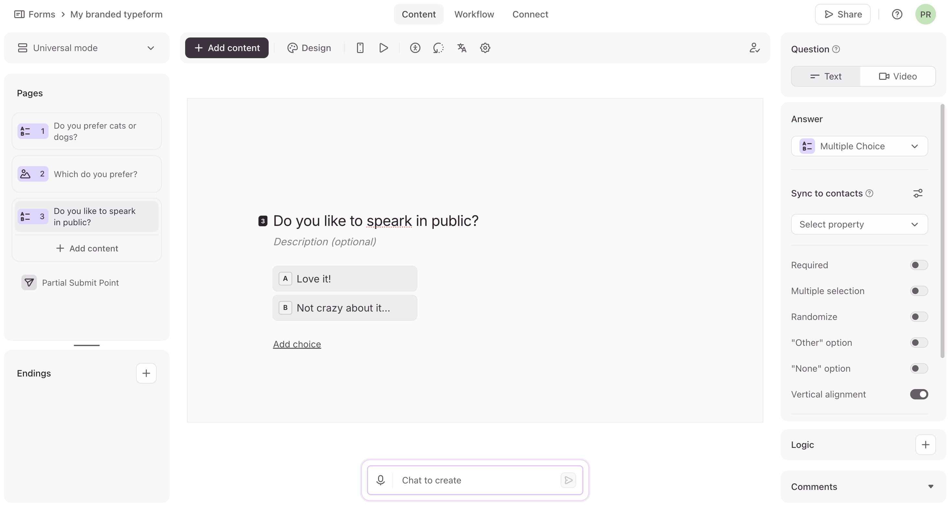Open the Select property dropdown

coord(859,224)
